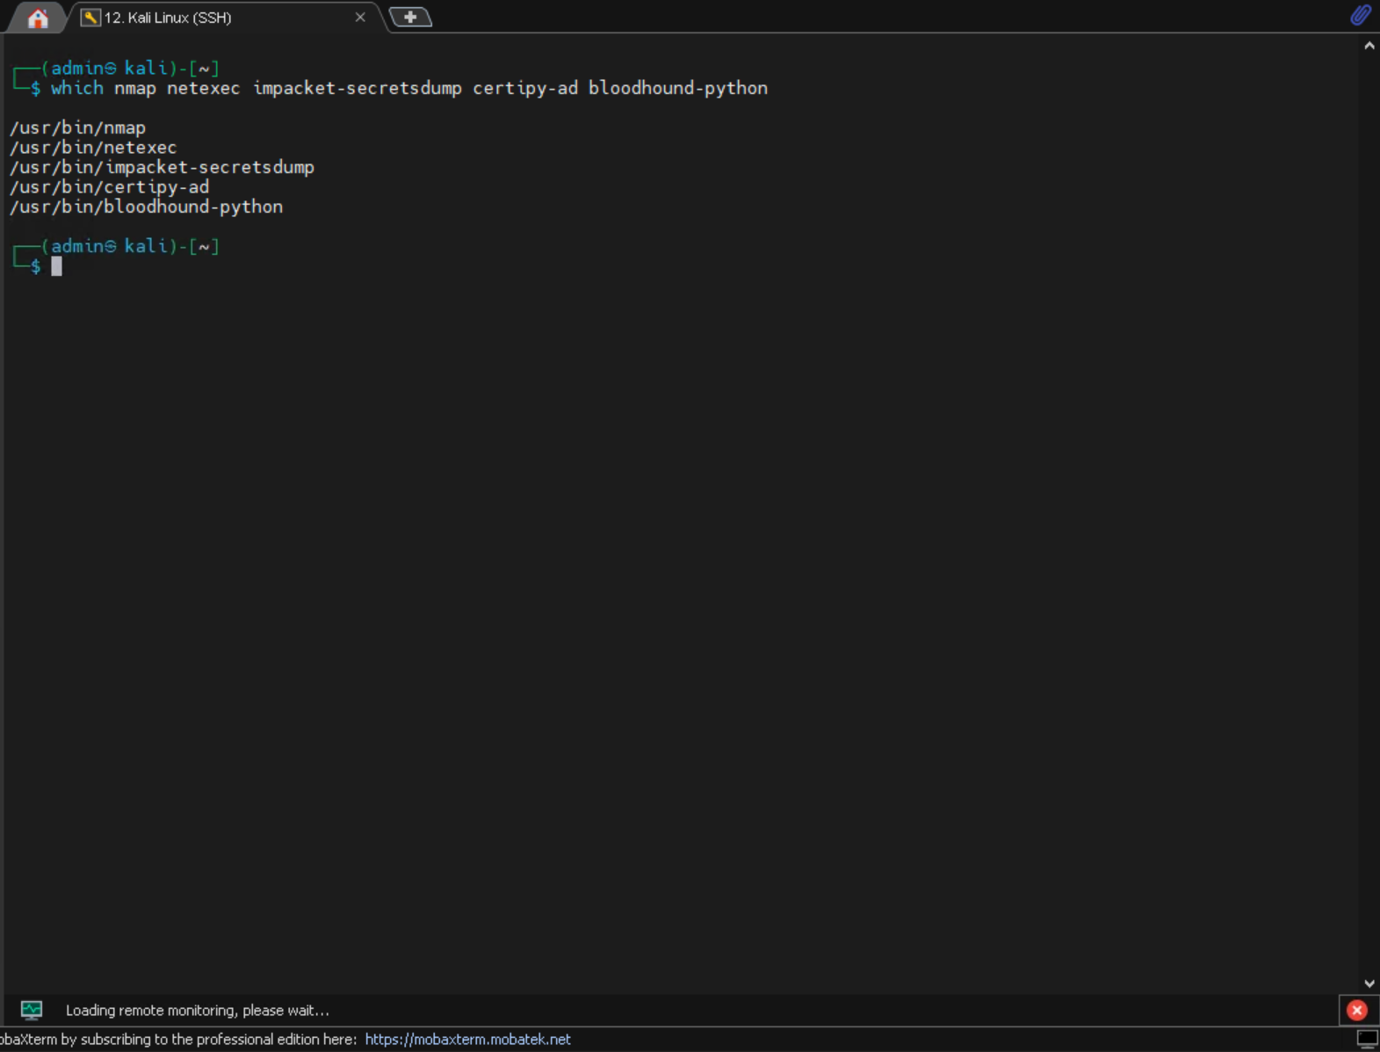Click 'Loading remote monitoring, please wait...' text

198,1011
